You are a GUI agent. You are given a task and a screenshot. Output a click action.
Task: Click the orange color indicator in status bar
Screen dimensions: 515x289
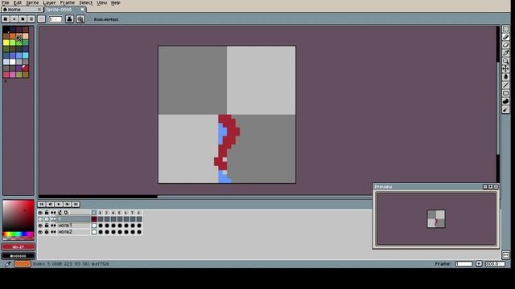tap(23, 264)
